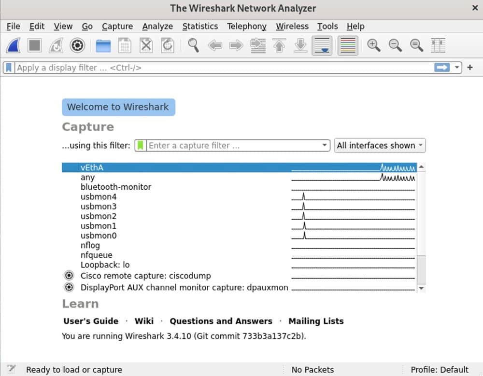Open the Wireless menu
This screenshot has height=376, width=483.
pos(292,27)
